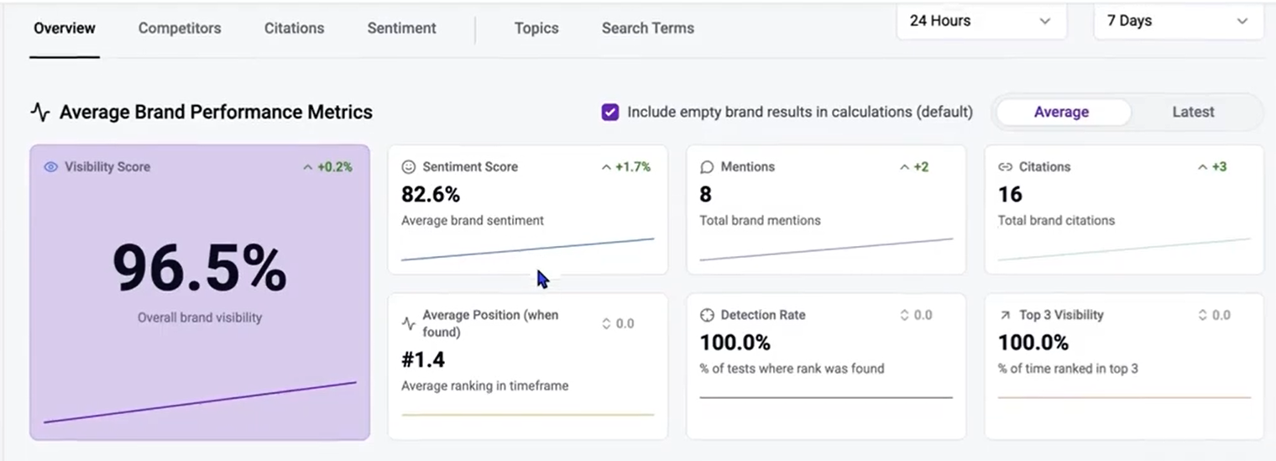Click the eye icon beside Visibility Score
Image resolution: width=1276 pixels, height=461 pixels.
tap(50, 167)
